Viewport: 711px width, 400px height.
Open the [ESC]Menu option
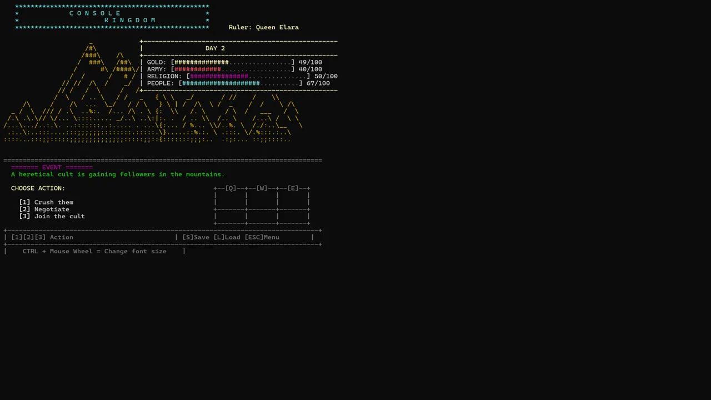tap(262, 237)
